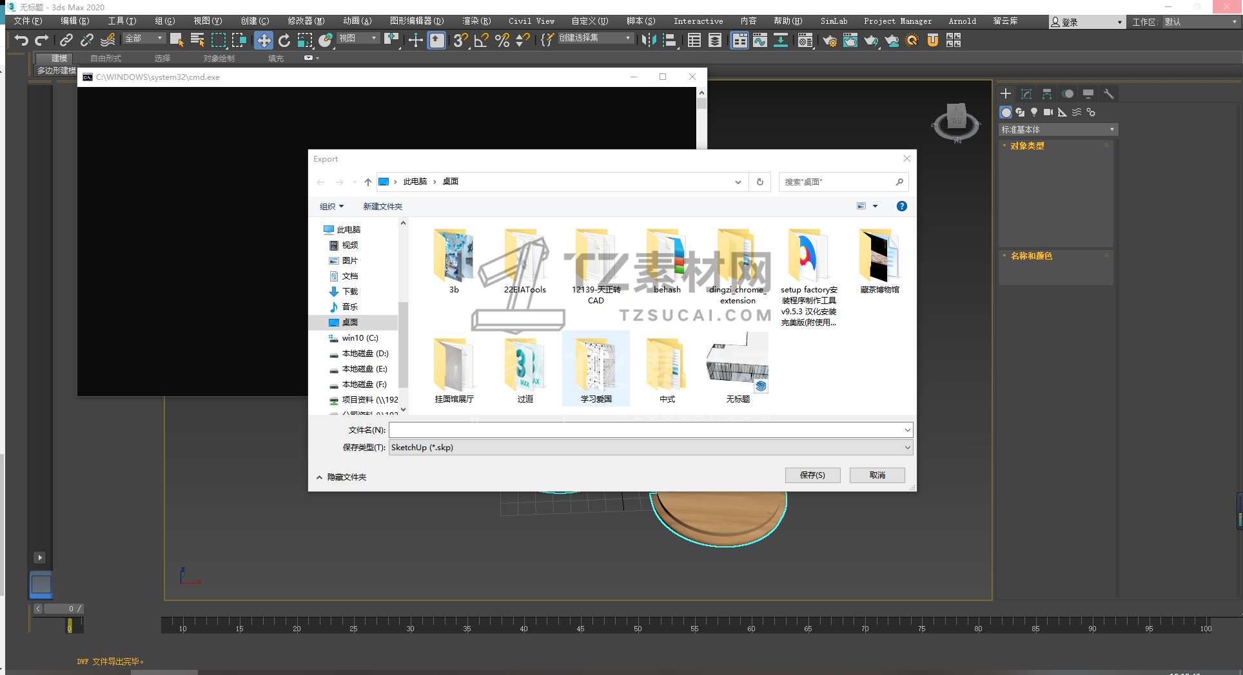Open the 编辑(E) menu
Screen dimensions: 1243x675
(x=75, y=21)
